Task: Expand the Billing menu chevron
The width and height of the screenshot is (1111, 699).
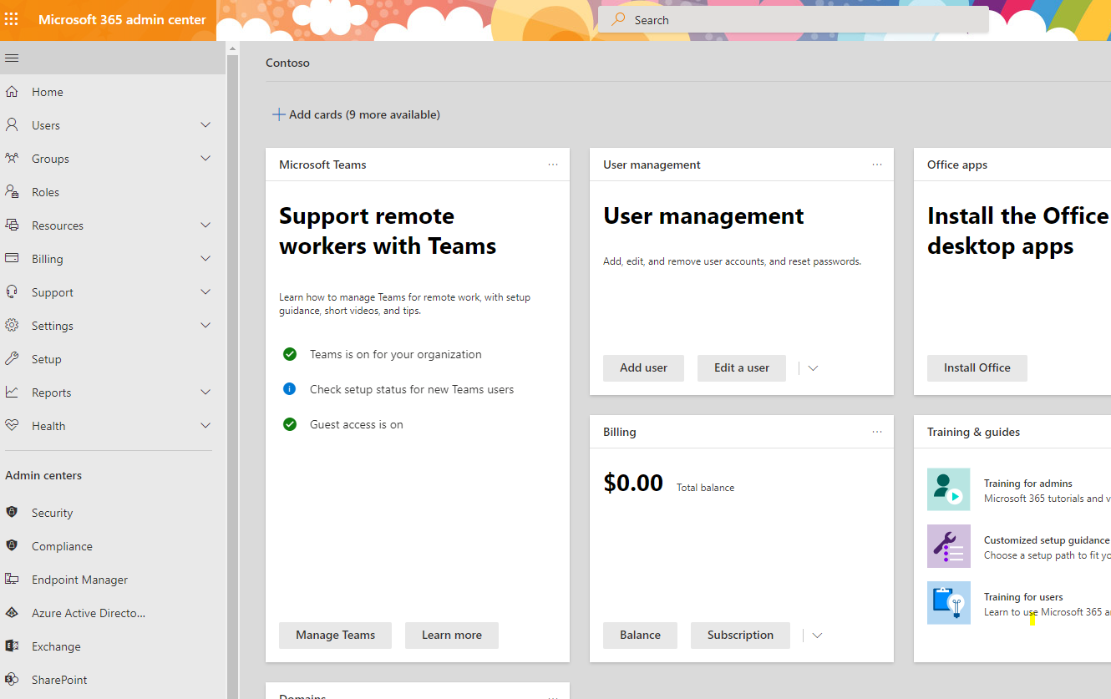Action: [205, 259]
